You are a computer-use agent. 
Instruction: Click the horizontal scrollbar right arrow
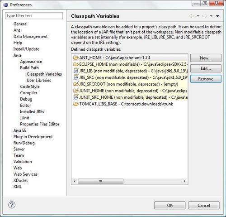[184, 181]
